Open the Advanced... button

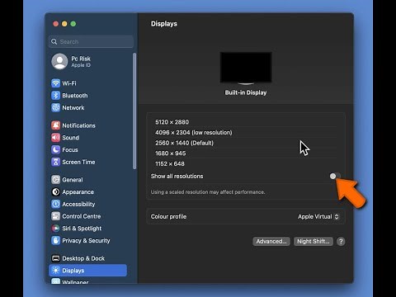(x=271, y=242)
